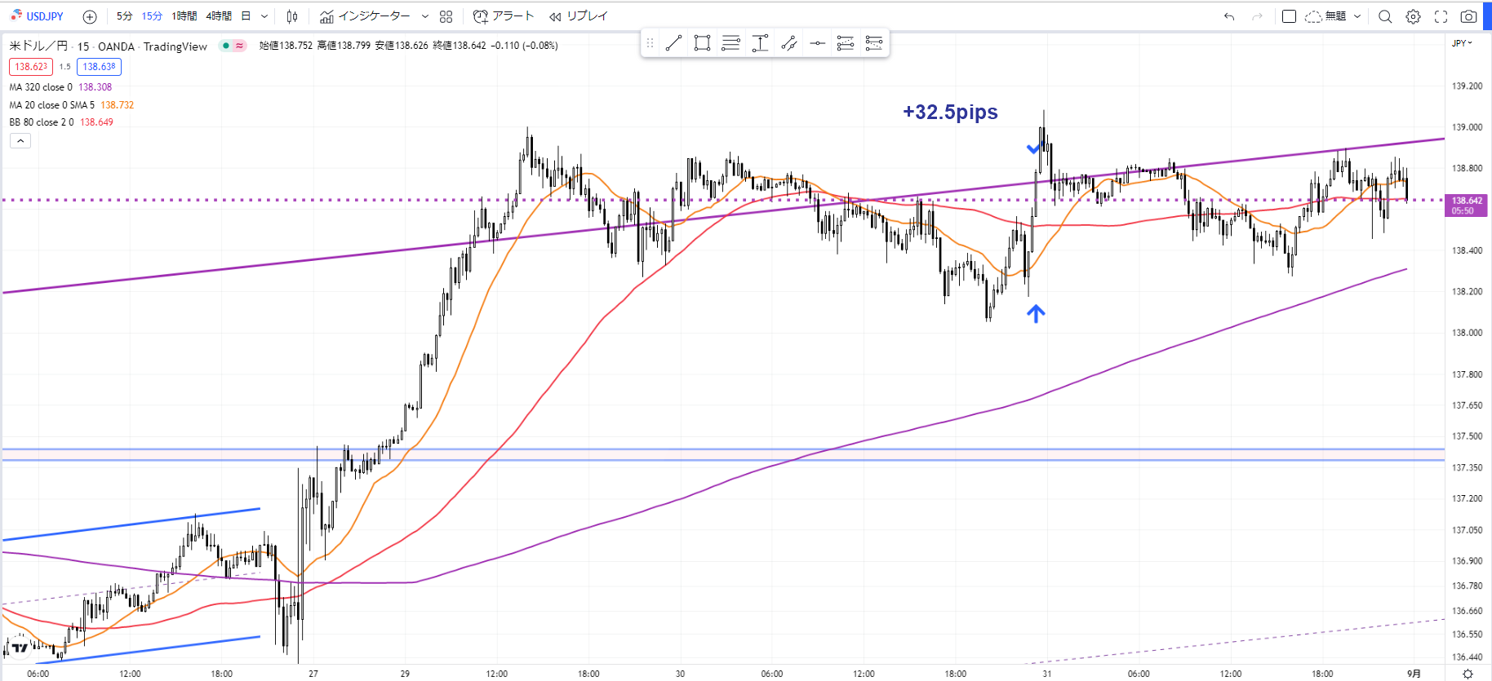Expand the timeframe interval dropdown arrow

(264, 16)
